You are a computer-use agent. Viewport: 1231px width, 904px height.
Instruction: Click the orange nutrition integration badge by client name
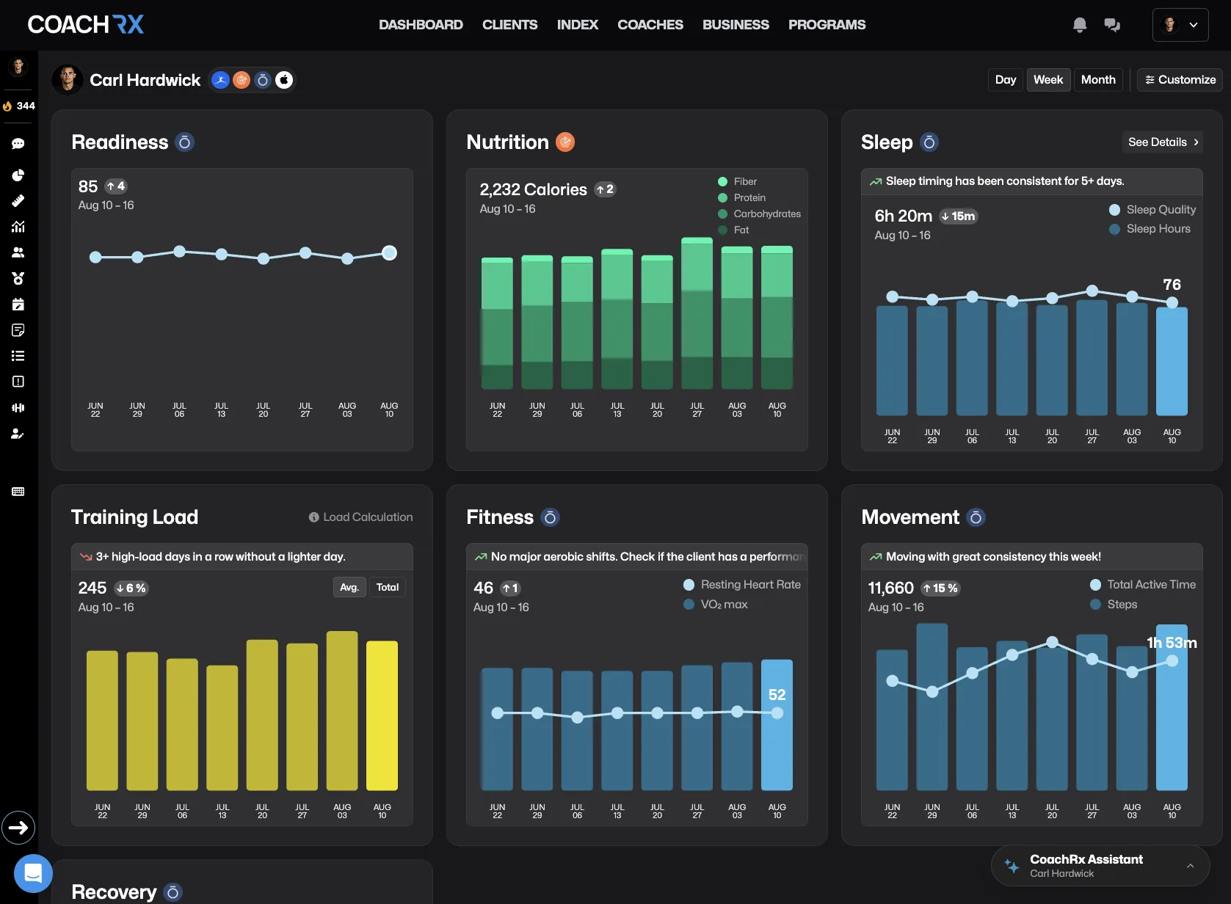tap(242, 80)
